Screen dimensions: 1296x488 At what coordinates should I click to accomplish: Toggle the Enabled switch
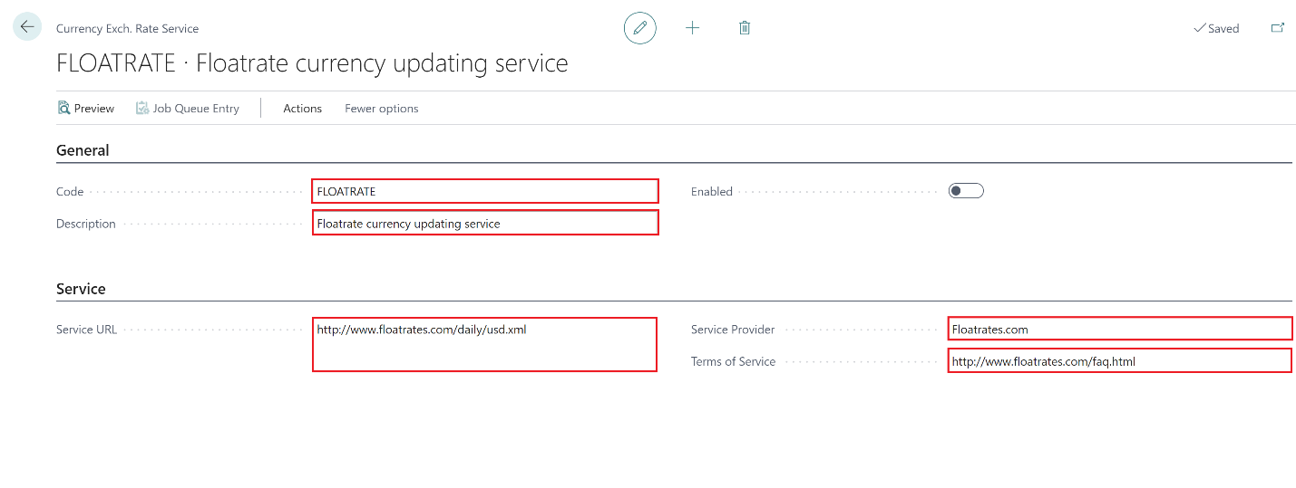pyautogui.click(x=965, y=191)
